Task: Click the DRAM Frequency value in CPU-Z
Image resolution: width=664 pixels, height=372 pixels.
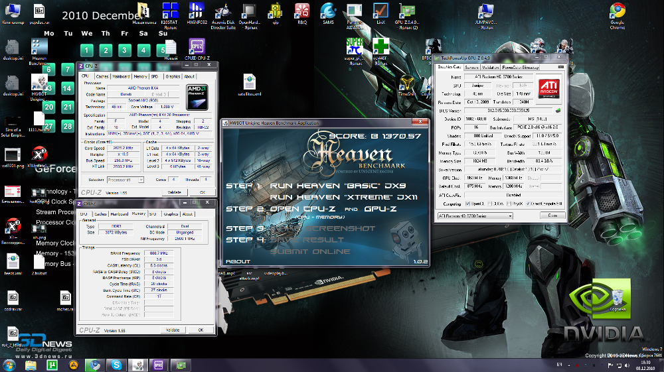Action: click(x=159, y=253)
